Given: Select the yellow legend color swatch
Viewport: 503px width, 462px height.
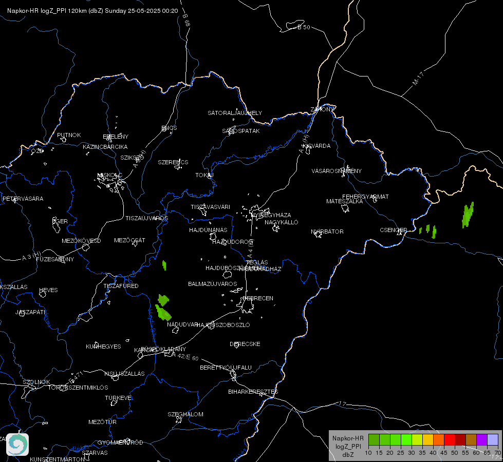Looking at the screenshot, I should [428, 439].
